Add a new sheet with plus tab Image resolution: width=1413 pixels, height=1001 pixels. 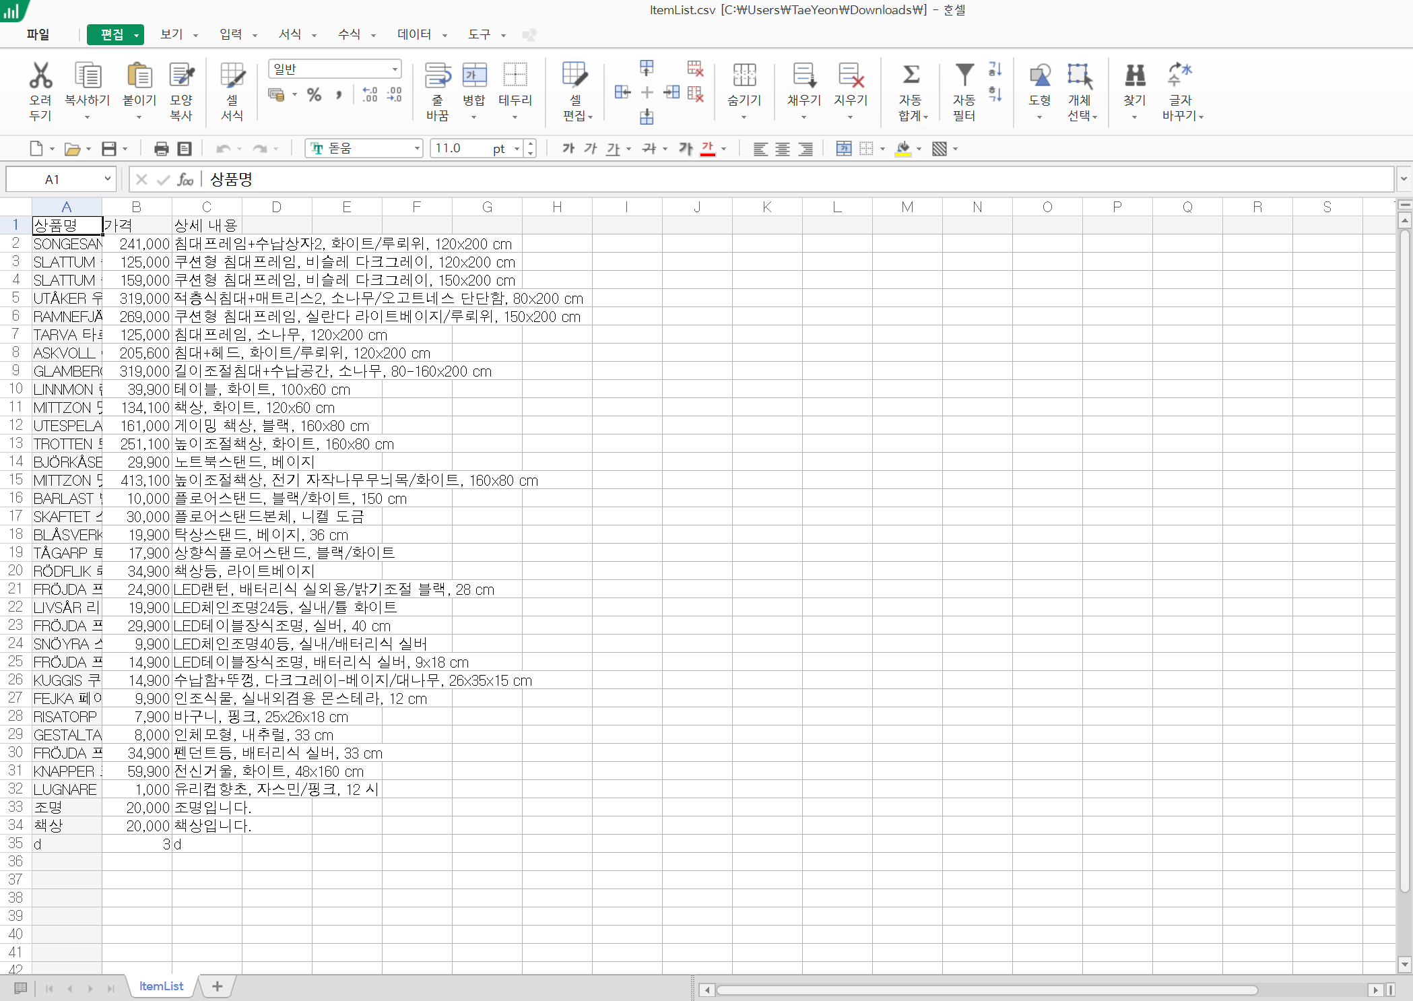tap(217, 986)
